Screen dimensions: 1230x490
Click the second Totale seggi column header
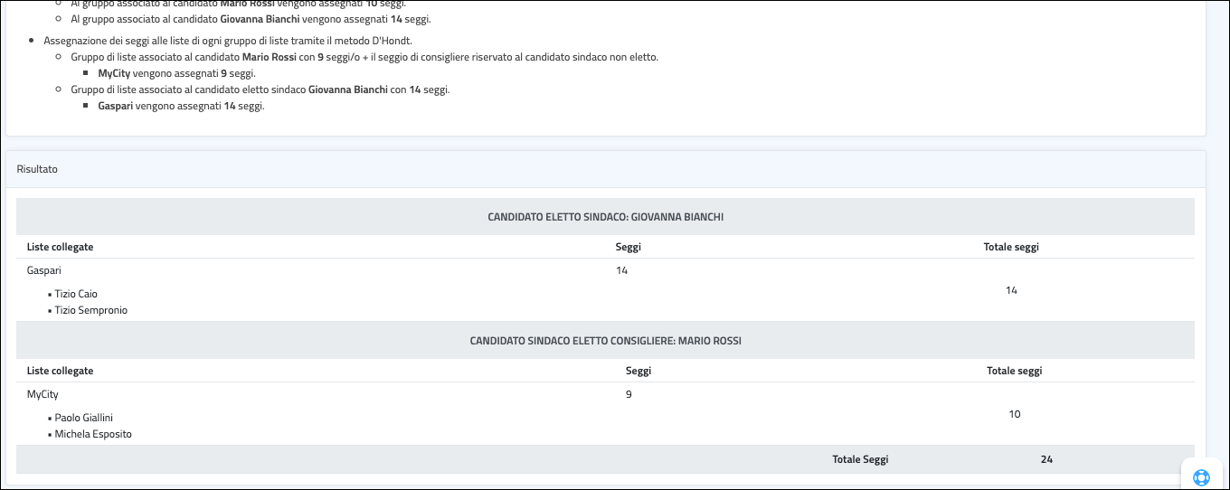click(1014, 371)
